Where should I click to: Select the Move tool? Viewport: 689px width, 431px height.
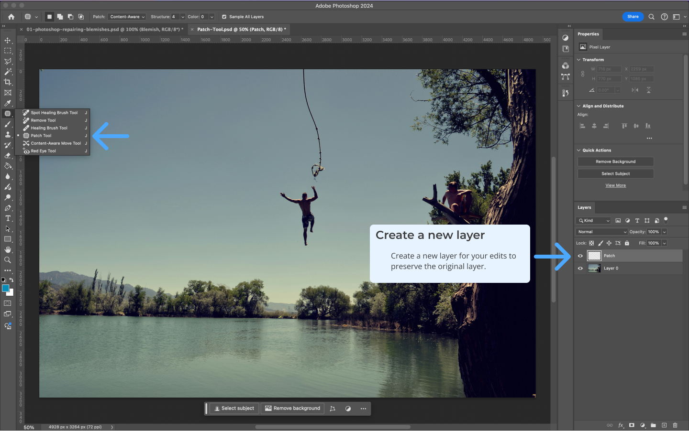8,41
